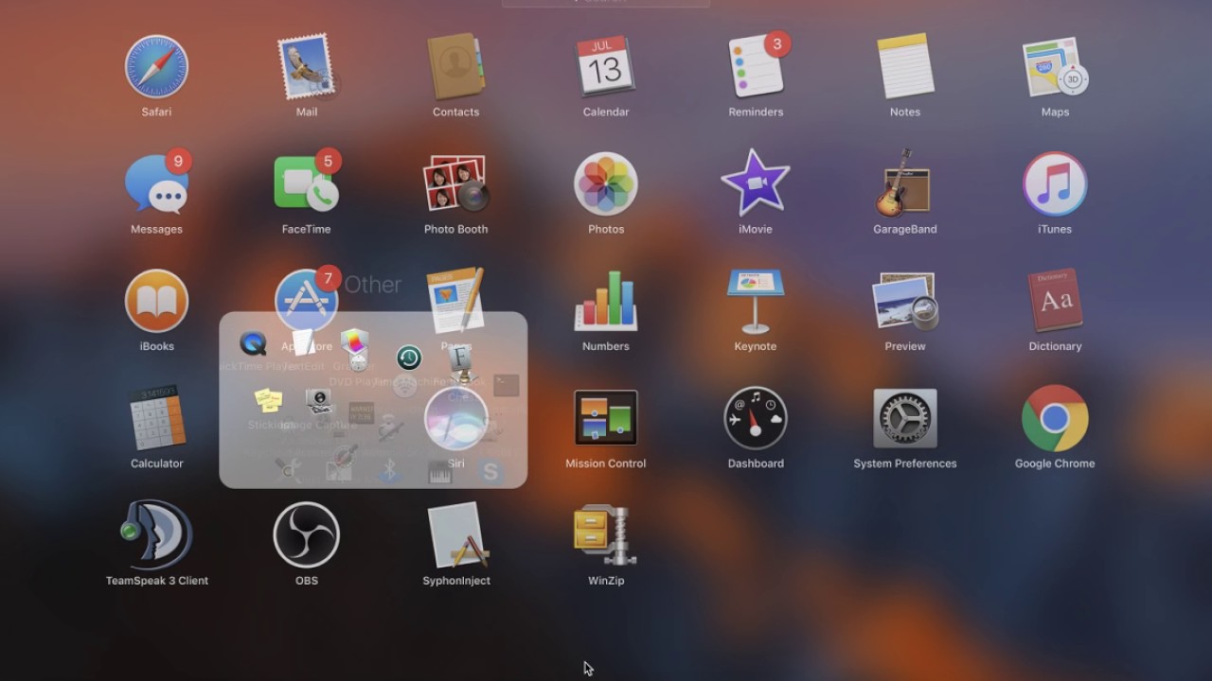Open the Dashboard app
1212x681 pixels.
point(756,419)
